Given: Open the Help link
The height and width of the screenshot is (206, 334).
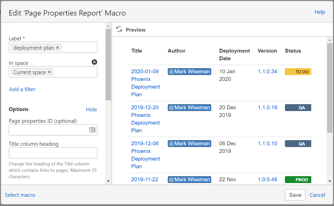Looking at the screenshot, I should (x=320, y=12).
